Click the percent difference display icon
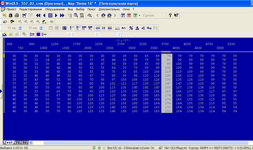 [131, 28]
